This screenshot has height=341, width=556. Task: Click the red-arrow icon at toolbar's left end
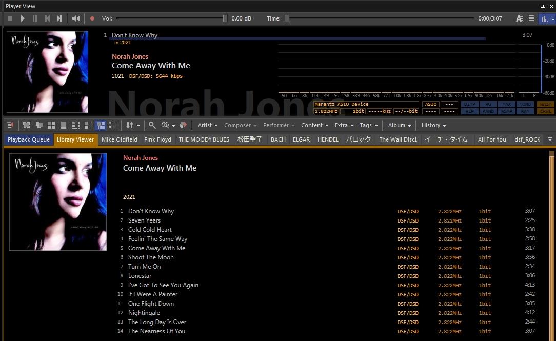10,125
